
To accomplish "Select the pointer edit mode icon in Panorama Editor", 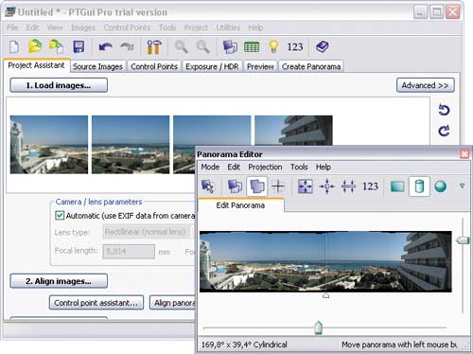I will coord(208,186).
